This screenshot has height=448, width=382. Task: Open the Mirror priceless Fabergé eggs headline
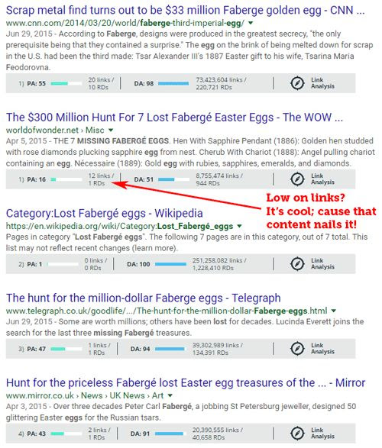pyautogui.click(x=186, y=383)
